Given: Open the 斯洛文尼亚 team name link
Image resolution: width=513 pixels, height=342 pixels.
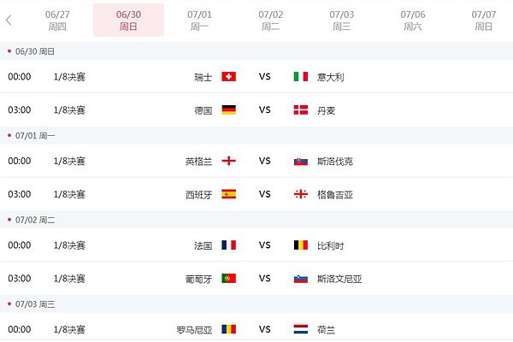Looking at the screenshot, I should (x=339, y=279).
